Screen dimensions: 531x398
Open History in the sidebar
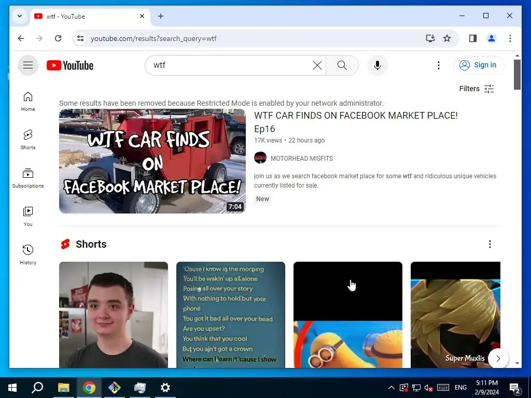point(28,255)
